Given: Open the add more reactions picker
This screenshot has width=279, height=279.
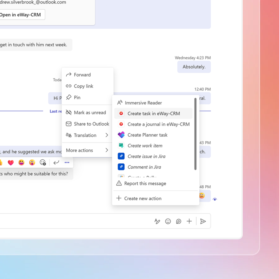Looking at the screenshot, I should 43,162.
